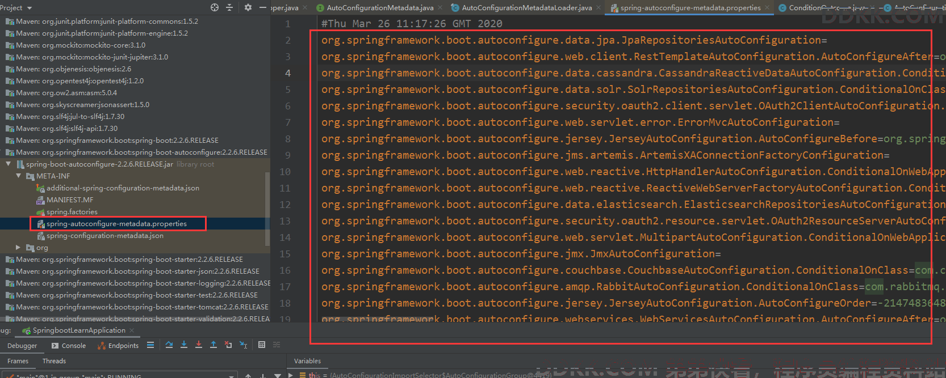This screenshot has height=378, width=946.
Task: Click the locate/scroll-from-source crosshair icon
Action: click(x=215, y=7)
